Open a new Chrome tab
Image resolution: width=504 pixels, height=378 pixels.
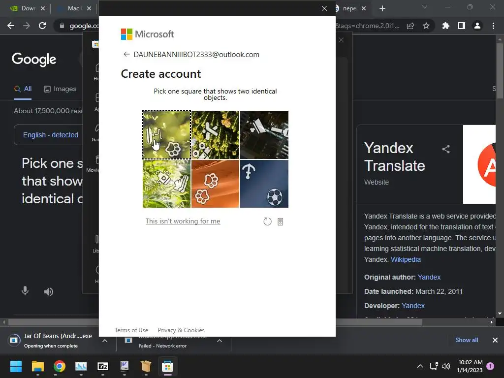point(382,8)
